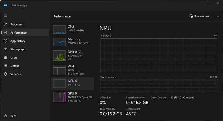
Task: Click the large NPU title
Action: 105,28
